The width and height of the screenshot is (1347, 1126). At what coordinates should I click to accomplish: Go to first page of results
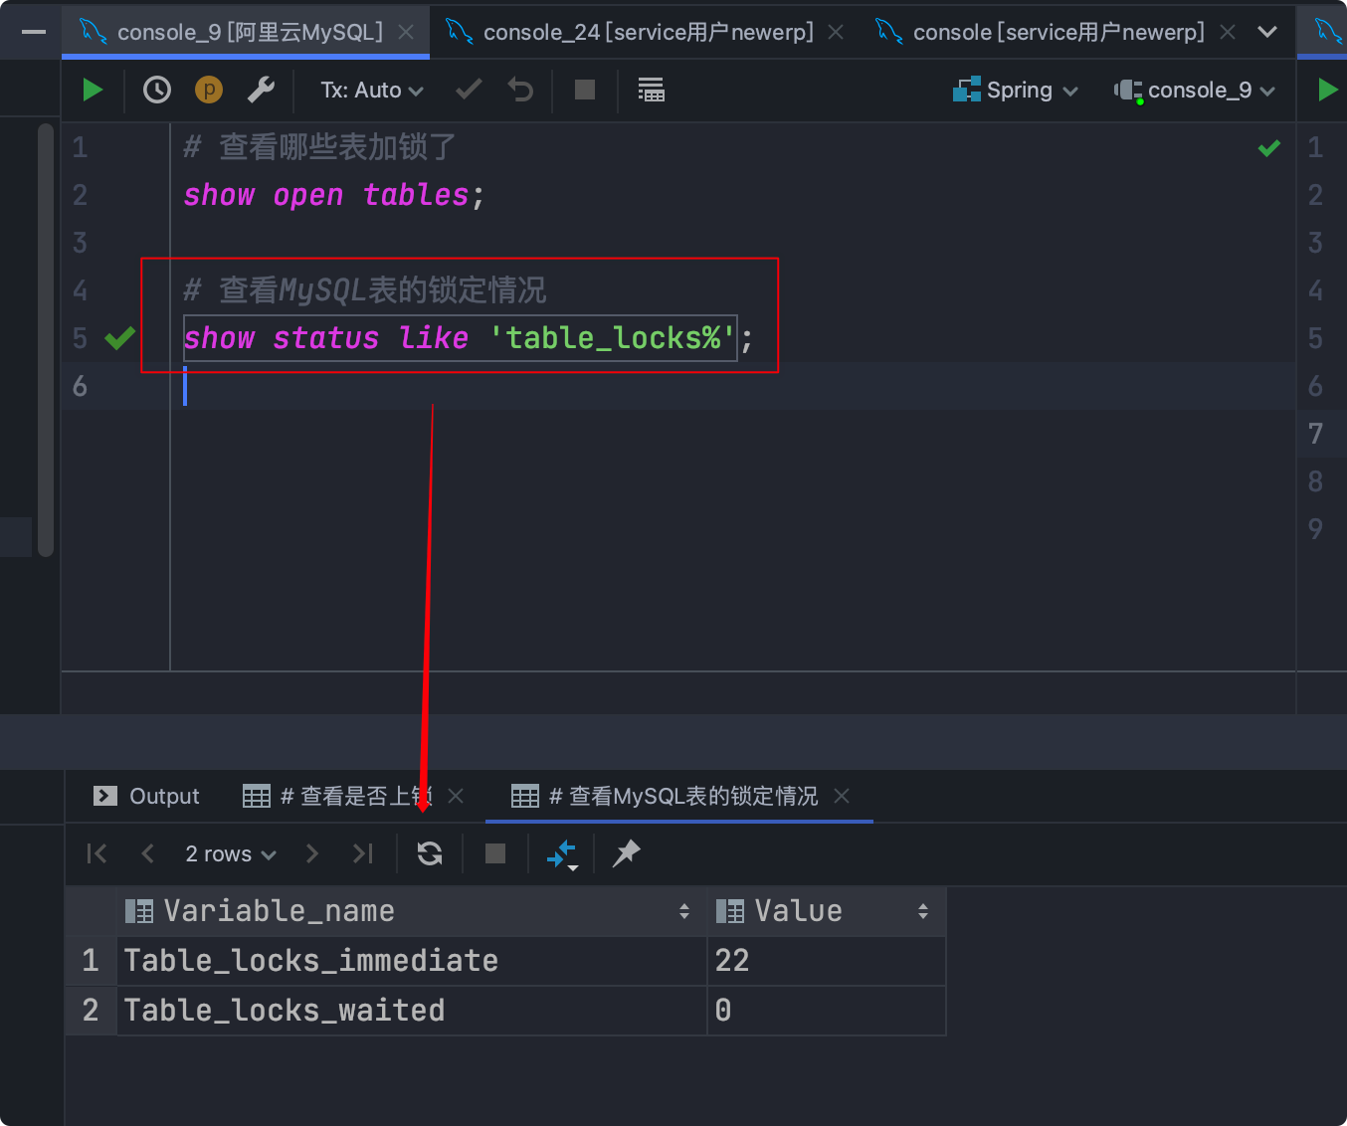[96, 853]
